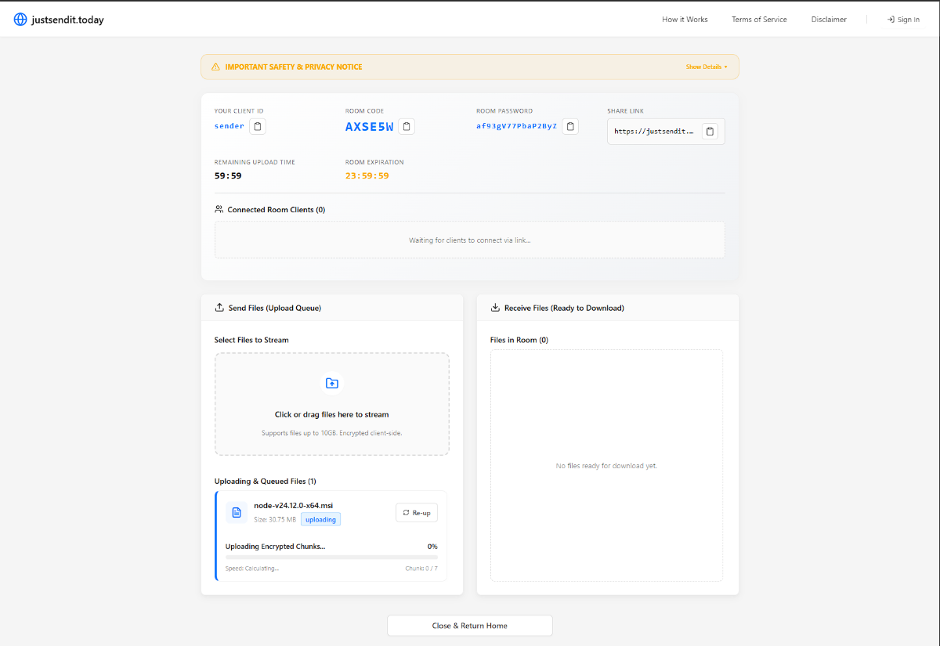Click the justsendit.today globe logo icon
Image resolution: width=940 pixels, height=646 pixels.
(20, 20)
